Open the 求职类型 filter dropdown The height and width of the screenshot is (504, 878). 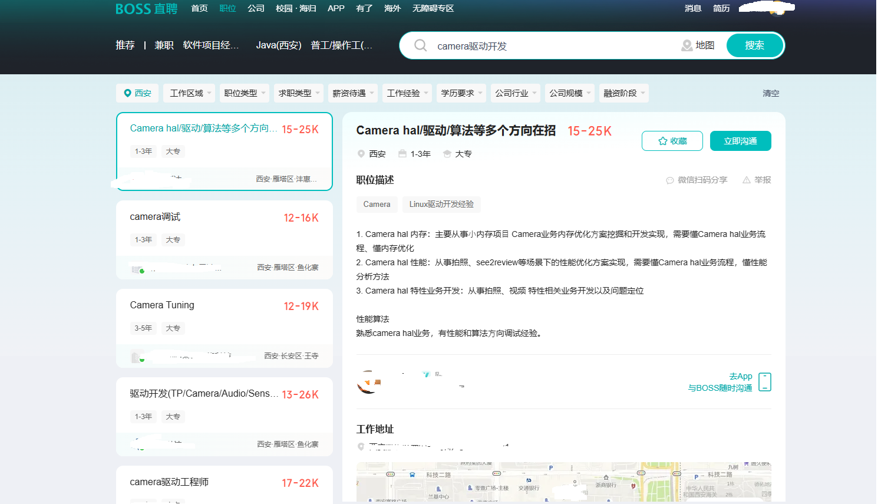[299, 93]
